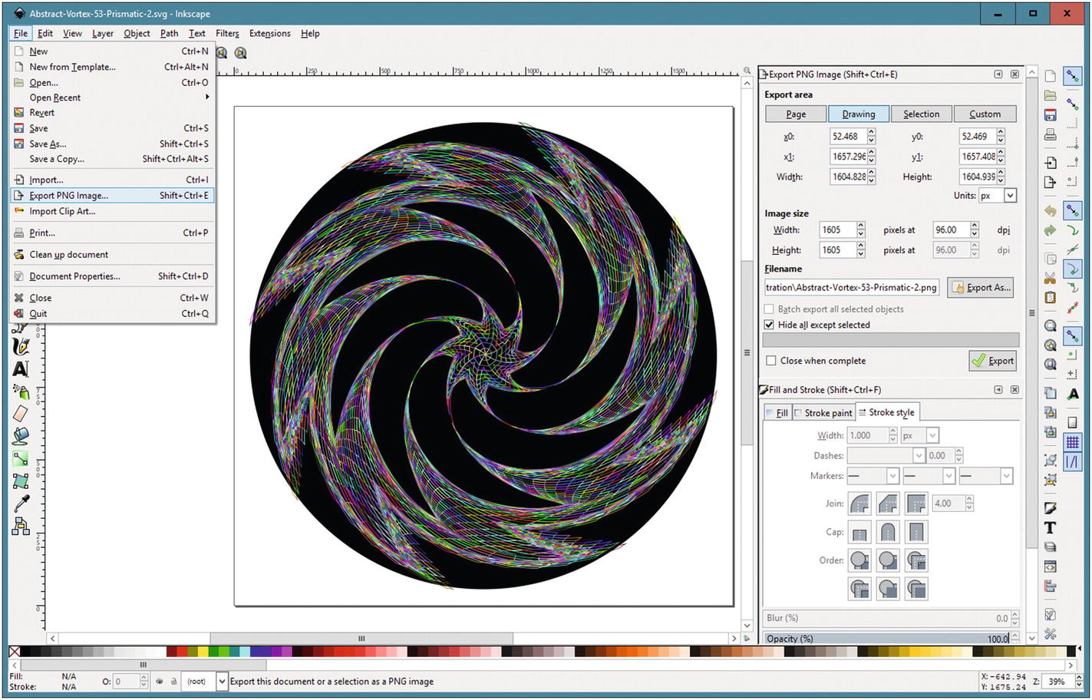Enable Batch export all selected objects
This screenshot has width=1092, height=700.
[x=769, y=309]
